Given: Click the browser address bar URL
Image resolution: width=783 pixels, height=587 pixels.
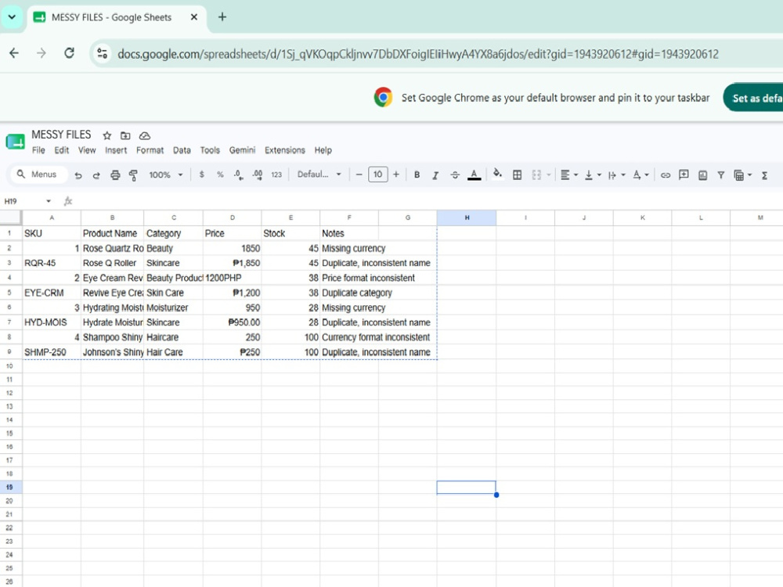Looking at the screenshot, I should pos(417,54).
